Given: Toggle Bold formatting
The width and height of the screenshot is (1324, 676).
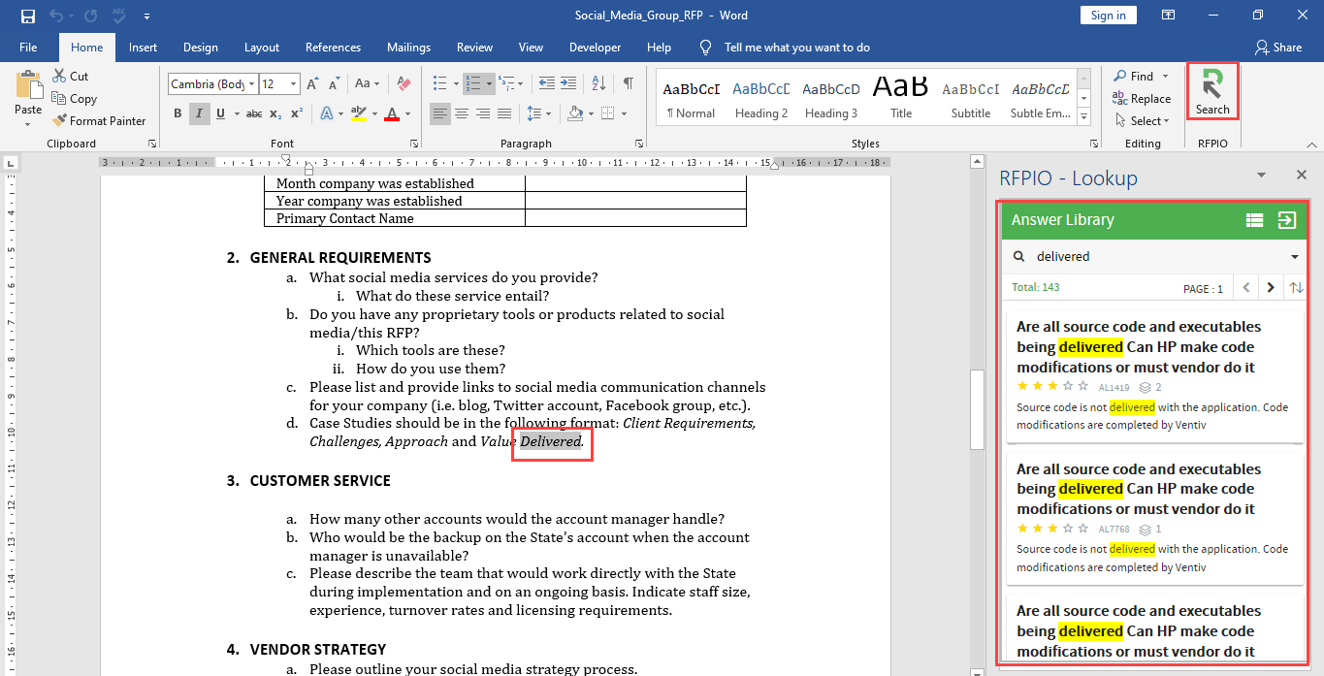Looking at the screenshot, I should (x=178, y=113).
